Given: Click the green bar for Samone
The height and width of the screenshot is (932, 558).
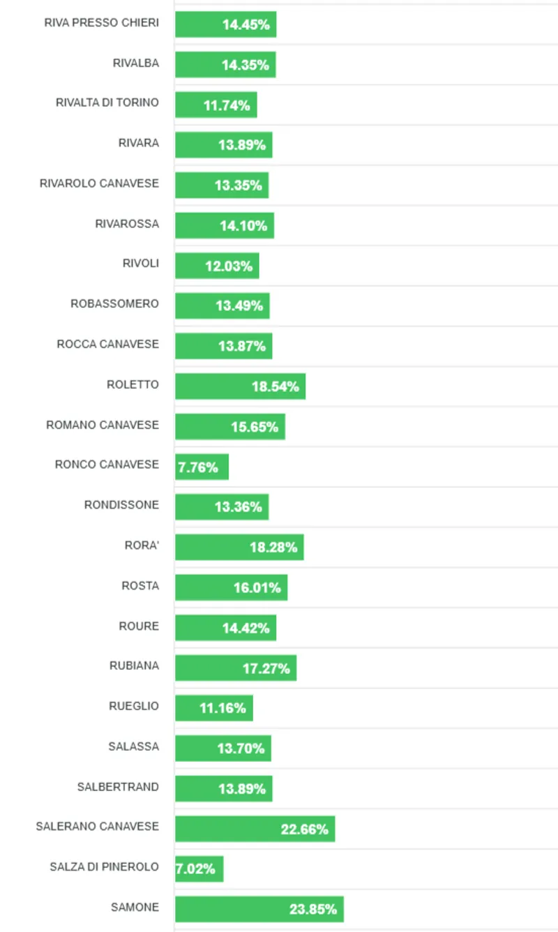Looking at the screenshot, I should point(259,909).
